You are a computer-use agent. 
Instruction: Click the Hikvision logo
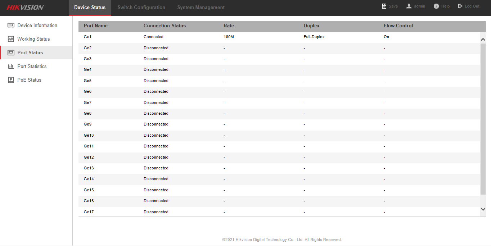[x=25, y=8]
